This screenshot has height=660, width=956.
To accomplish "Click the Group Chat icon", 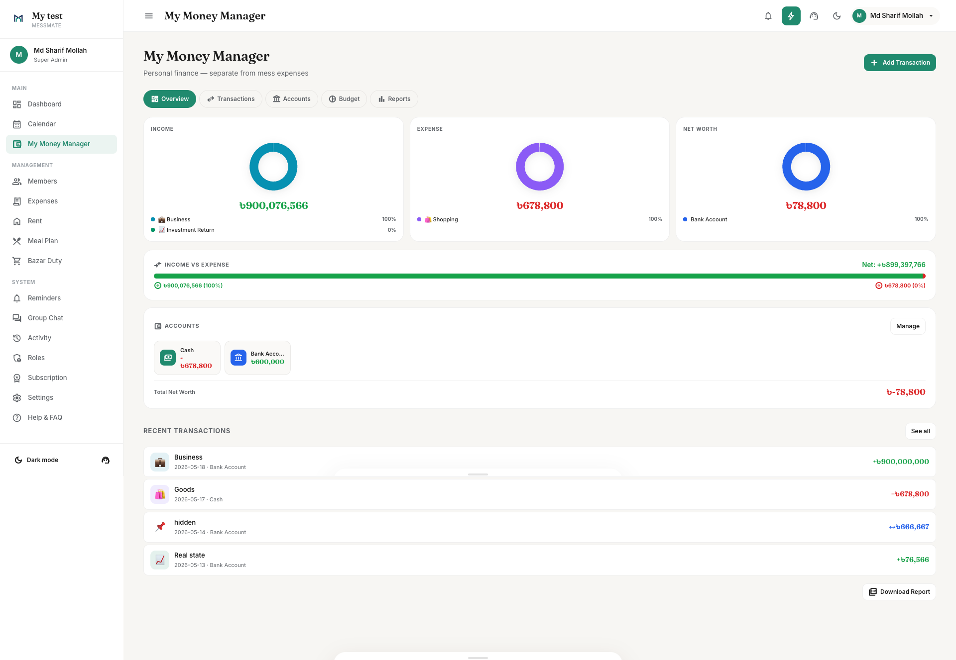I will coord(17,318).
